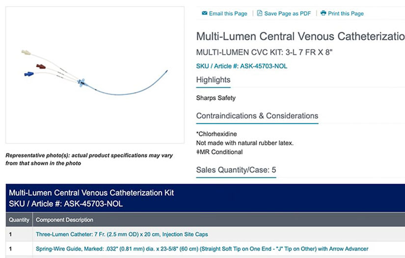Select the Highlights section heading

[213, 80]
